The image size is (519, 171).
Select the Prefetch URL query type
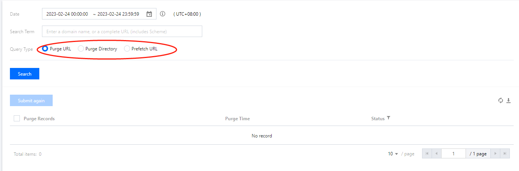coord(127,49)
